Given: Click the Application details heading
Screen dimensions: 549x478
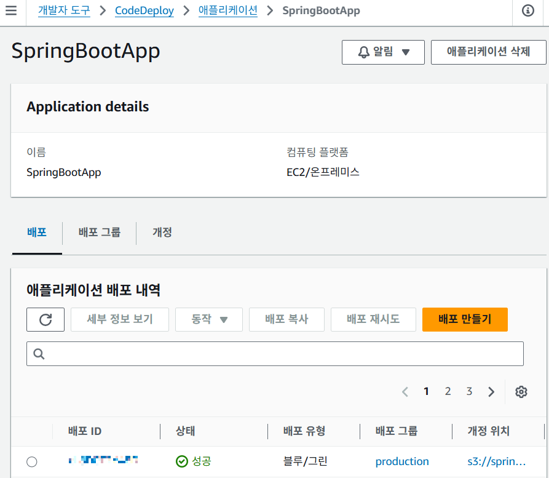Looking at the screenshot, I should point(87,106).
